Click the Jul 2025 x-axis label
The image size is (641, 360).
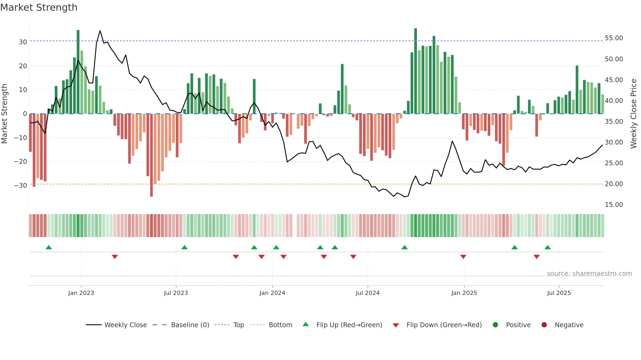[x=559, y=293]
